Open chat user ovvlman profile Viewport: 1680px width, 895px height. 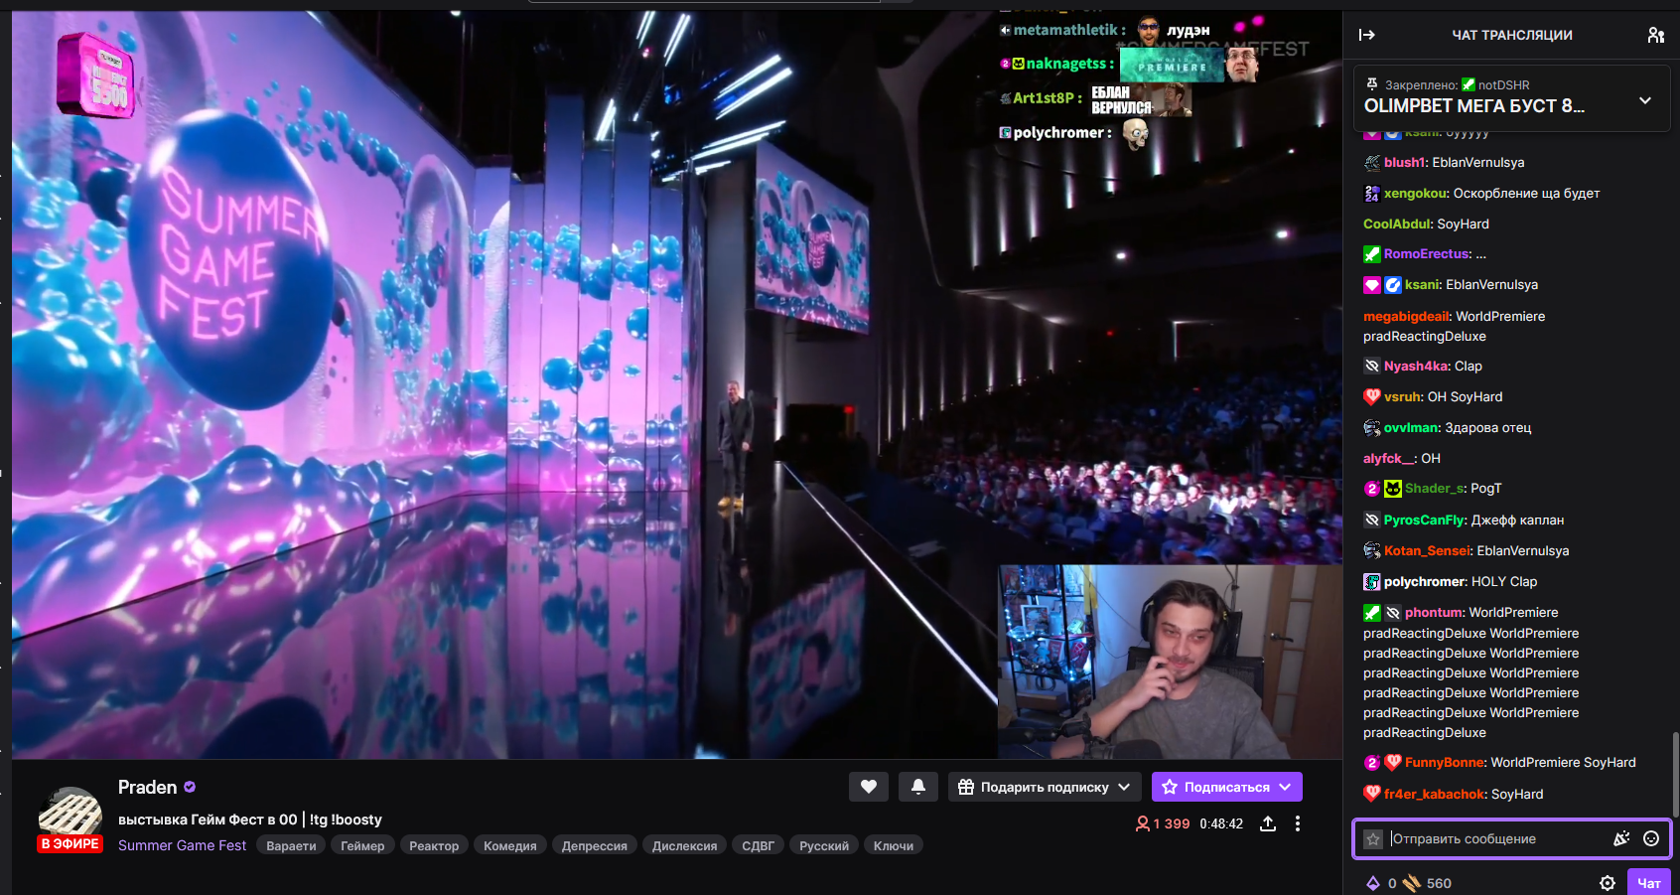pyautogui.click(x=1411, y=427)
